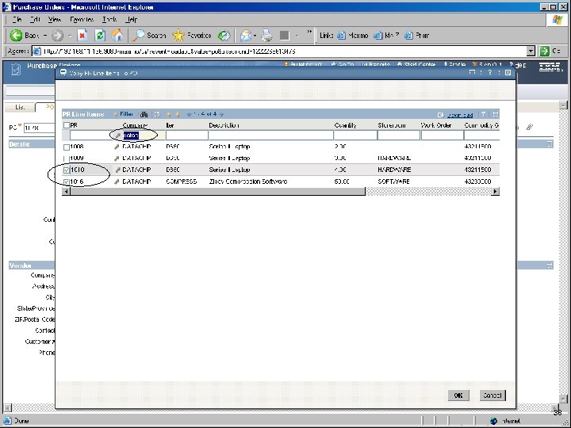Click the Download link
Image resolution: width=571 pixels, height=428 pixels.
459,115
